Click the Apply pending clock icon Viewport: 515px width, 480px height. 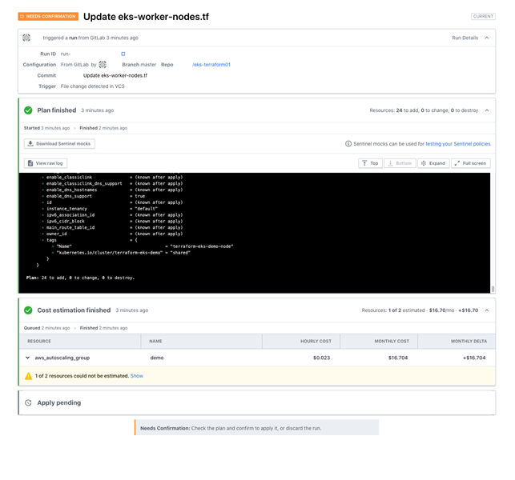pyautogui.click(x=28, y=402)
